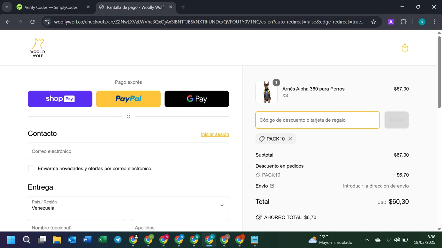The width and height of the screenshot is (442, 248).
Task: Open the Notepad app on the taskbar
Action: pos(255,240)
